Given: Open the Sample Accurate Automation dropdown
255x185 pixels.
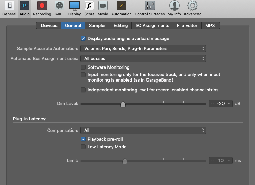Looking at the screenshot, I should (143, 49).
